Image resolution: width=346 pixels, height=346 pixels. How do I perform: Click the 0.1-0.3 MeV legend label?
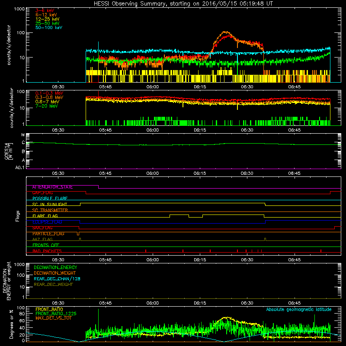coord(49,93)
